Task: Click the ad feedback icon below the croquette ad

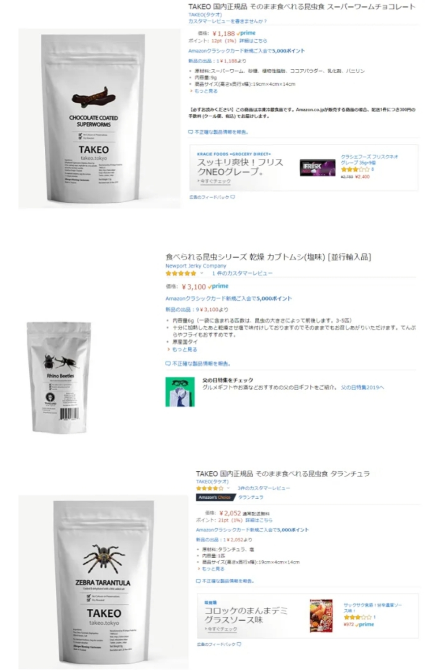Action: 239,644
